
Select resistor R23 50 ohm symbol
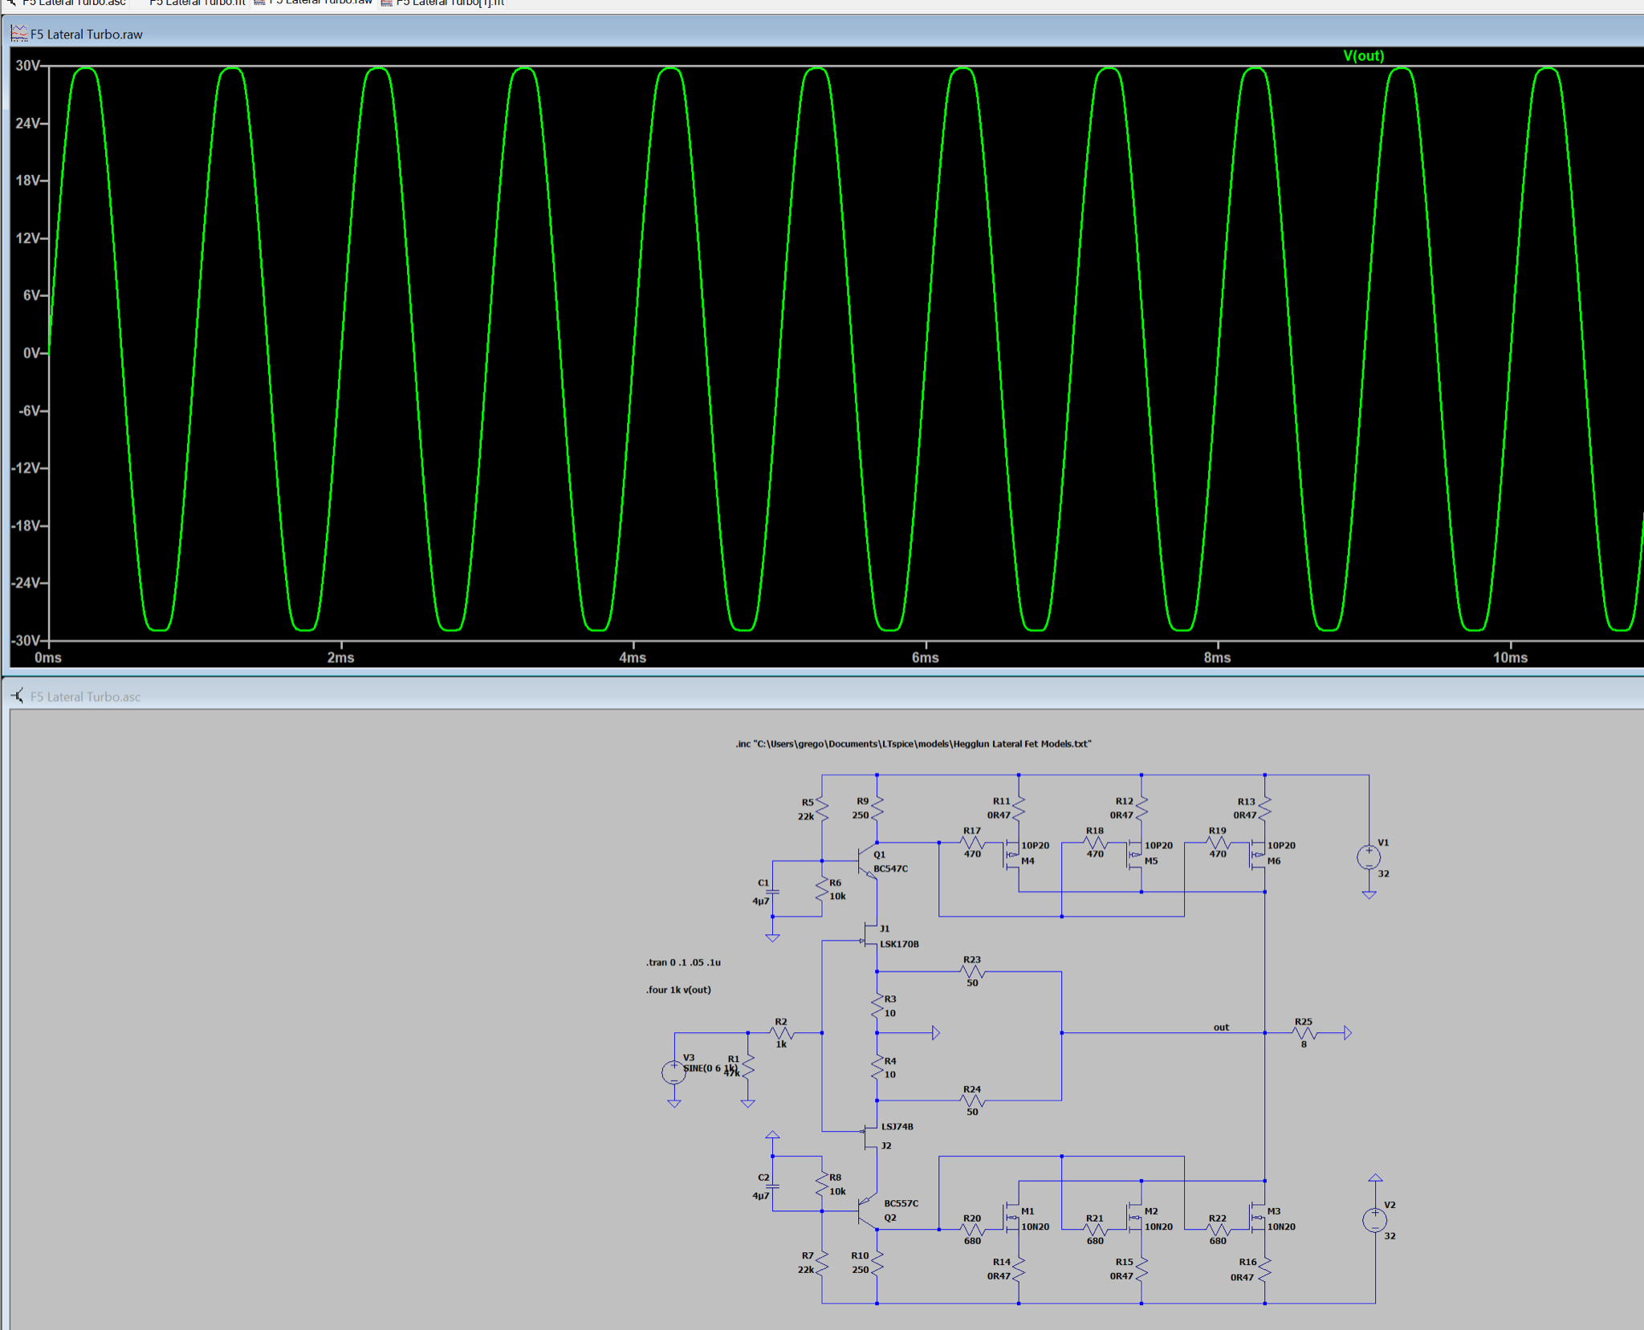972,971
